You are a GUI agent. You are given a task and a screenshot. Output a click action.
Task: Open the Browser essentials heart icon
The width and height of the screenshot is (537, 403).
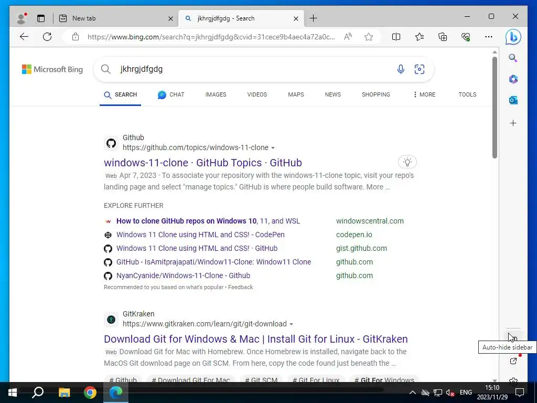tap(466, 37)
